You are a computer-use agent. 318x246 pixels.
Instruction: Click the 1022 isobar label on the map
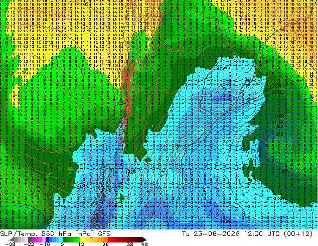click(x=223, y=69)
